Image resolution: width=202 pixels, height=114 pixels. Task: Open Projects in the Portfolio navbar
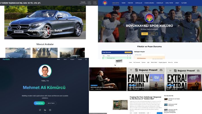(72, 59)
